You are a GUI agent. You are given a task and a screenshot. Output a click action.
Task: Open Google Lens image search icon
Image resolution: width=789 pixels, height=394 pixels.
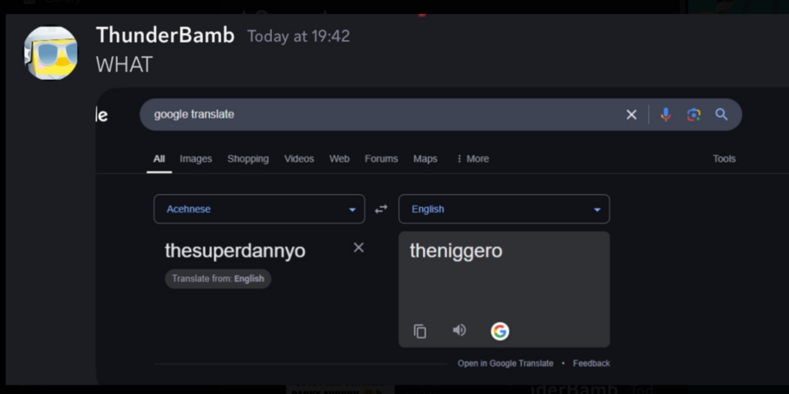[x=693, y=115]
